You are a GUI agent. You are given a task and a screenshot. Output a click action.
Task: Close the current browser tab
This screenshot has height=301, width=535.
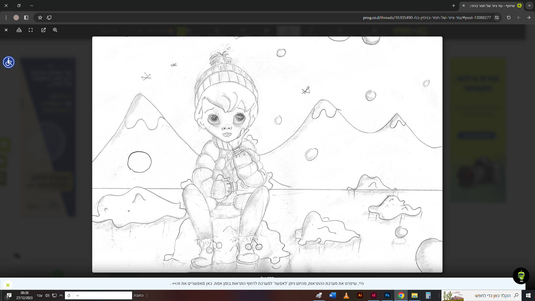click(464, 6)
